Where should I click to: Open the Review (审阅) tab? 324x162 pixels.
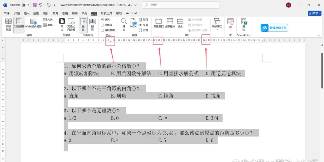pos(84,13)
